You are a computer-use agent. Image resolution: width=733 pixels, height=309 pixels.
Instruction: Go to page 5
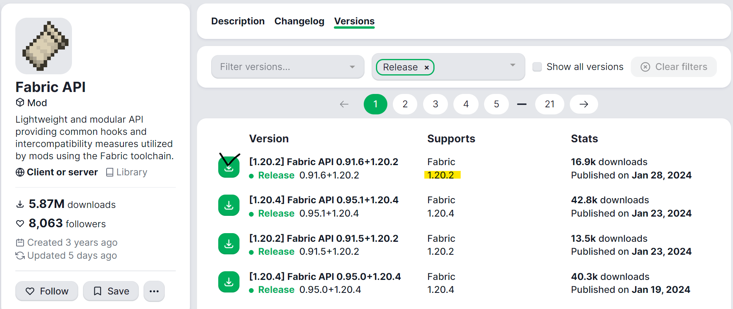point(497,104)
